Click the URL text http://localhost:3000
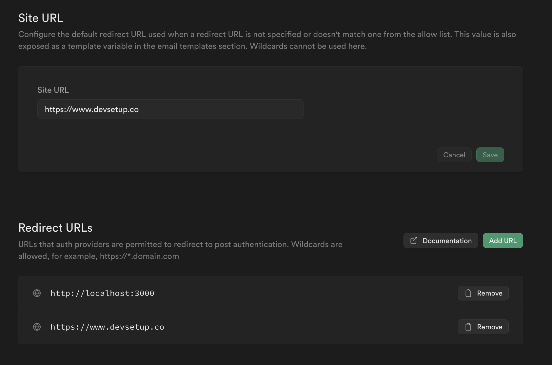 coord(102,293)
